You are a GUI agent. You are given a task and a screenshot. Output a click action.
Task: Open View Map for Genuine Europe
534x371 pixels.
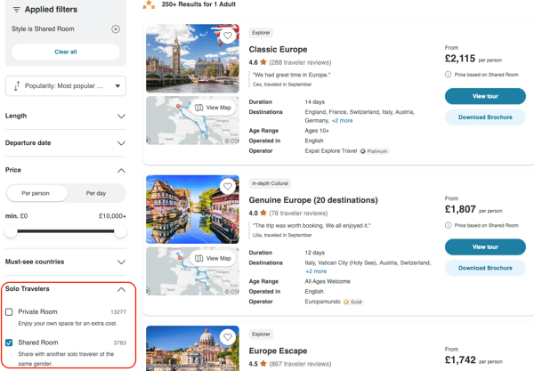213,258
